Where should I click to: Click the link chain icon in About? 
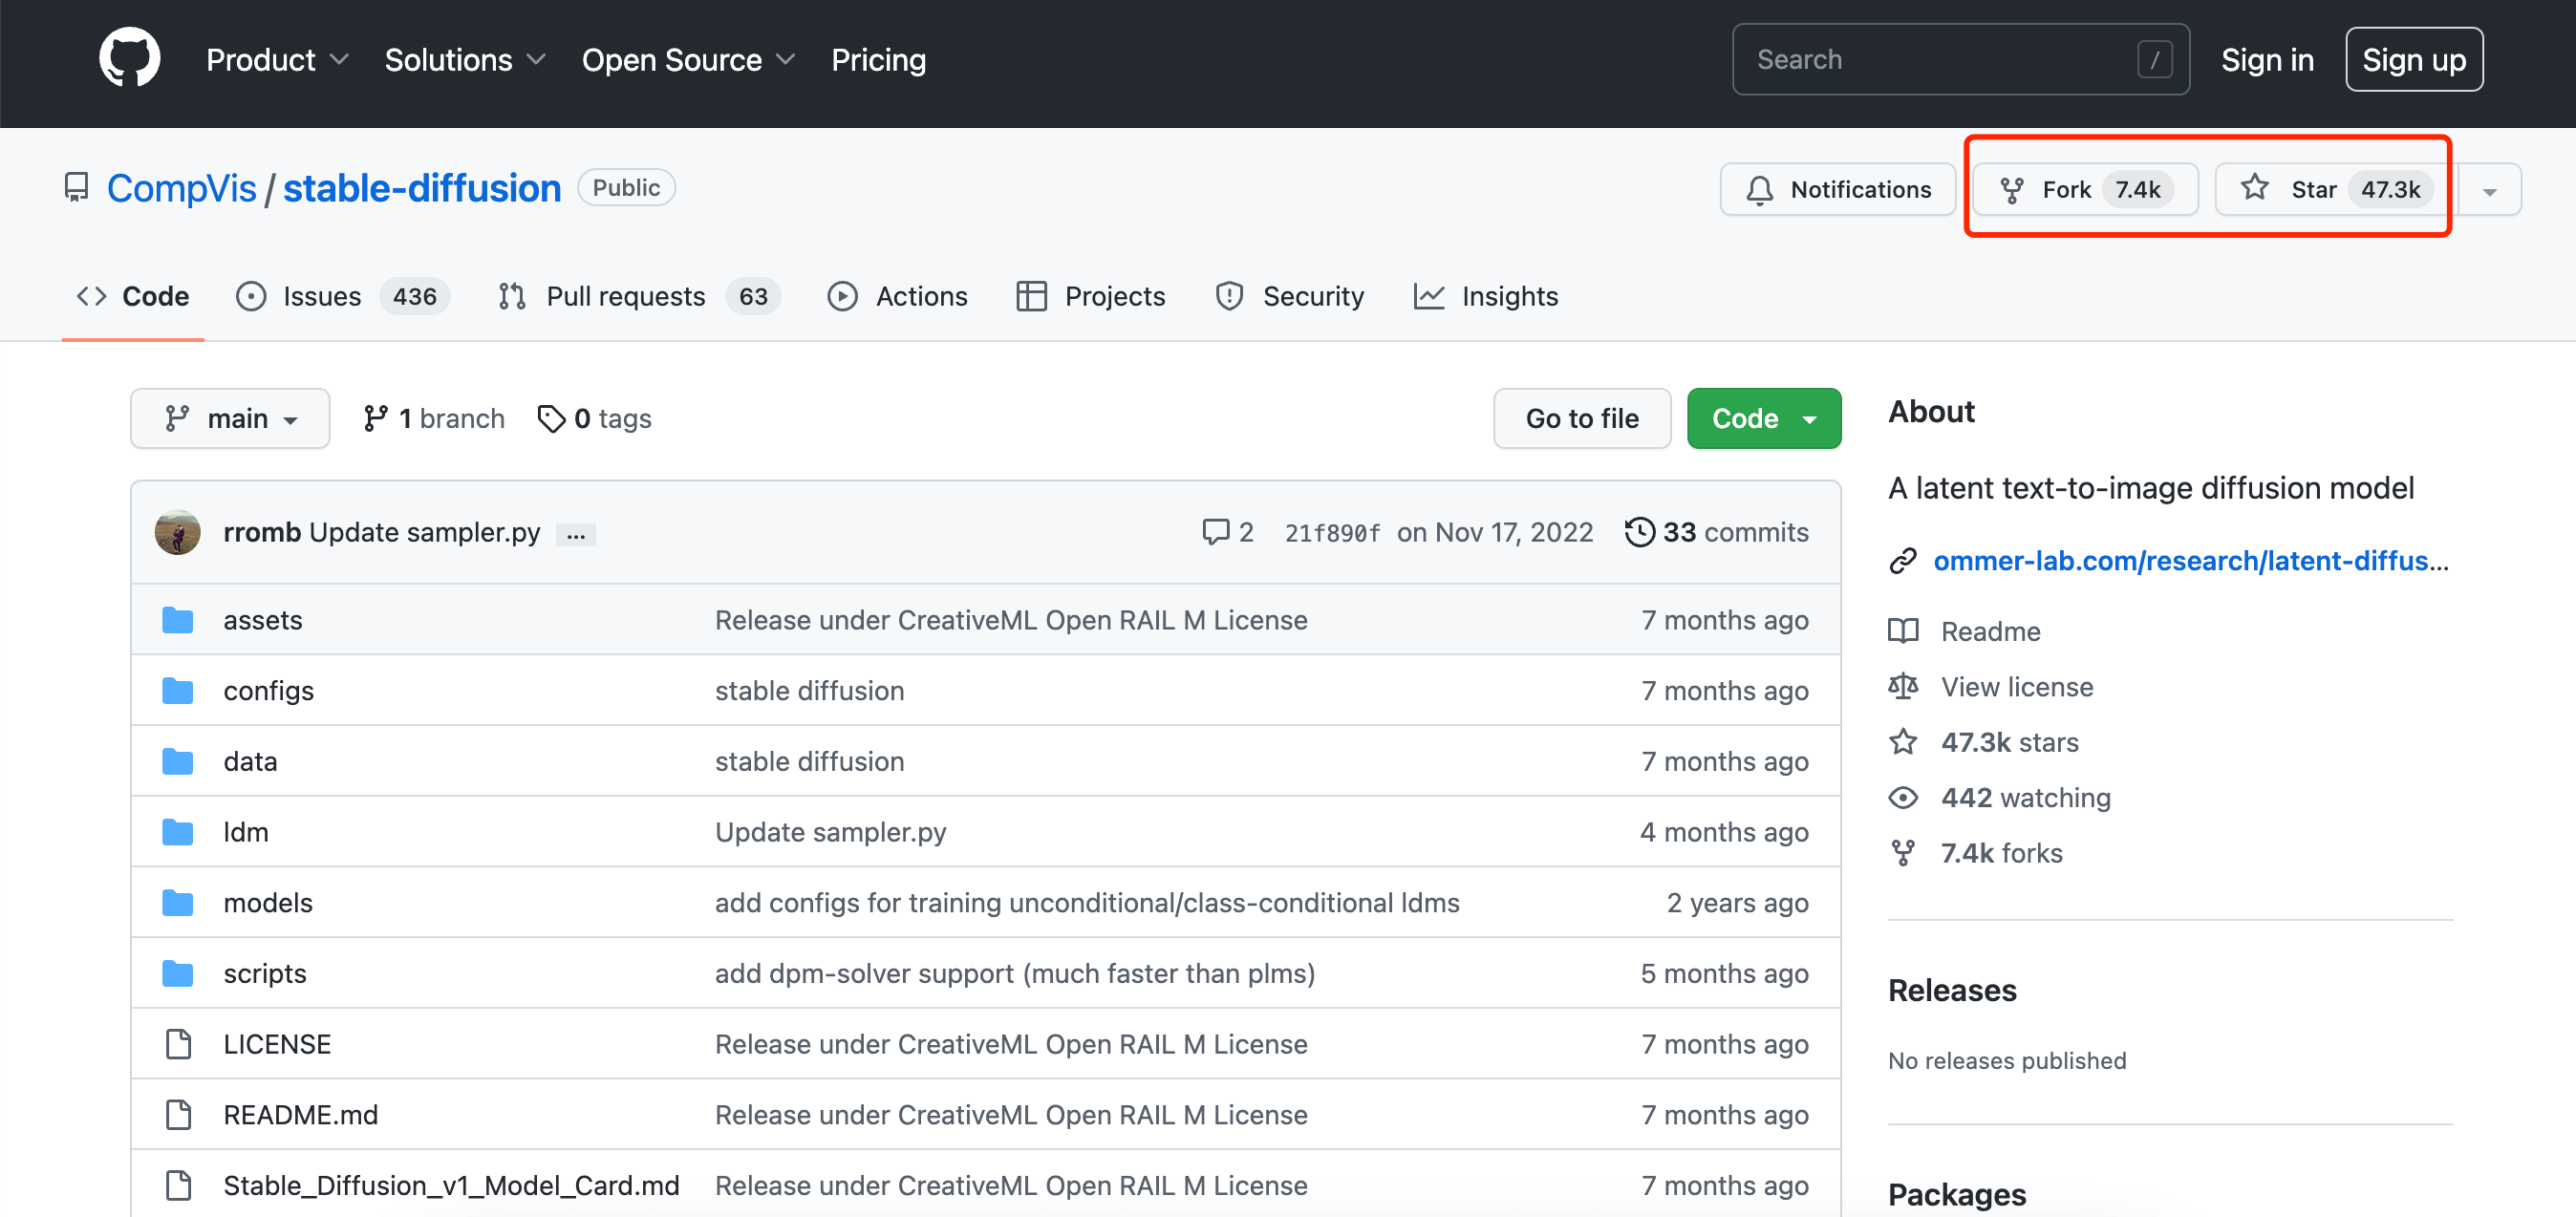tap(1903, 561)
